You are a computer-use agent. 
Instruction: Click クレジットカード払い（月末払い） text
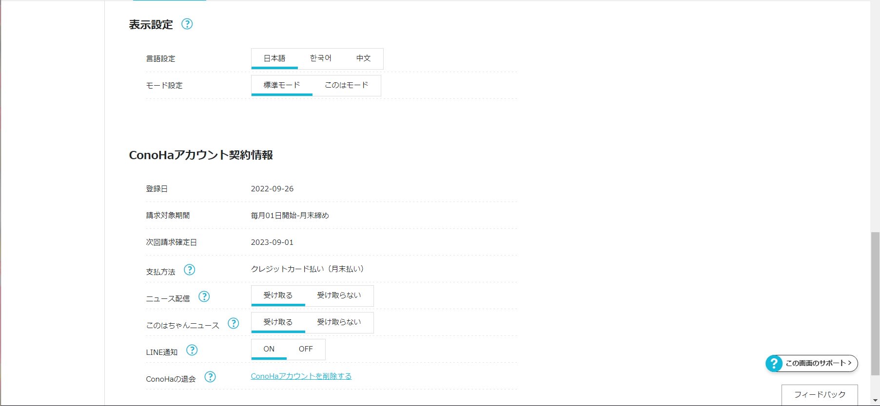[308, 269]
